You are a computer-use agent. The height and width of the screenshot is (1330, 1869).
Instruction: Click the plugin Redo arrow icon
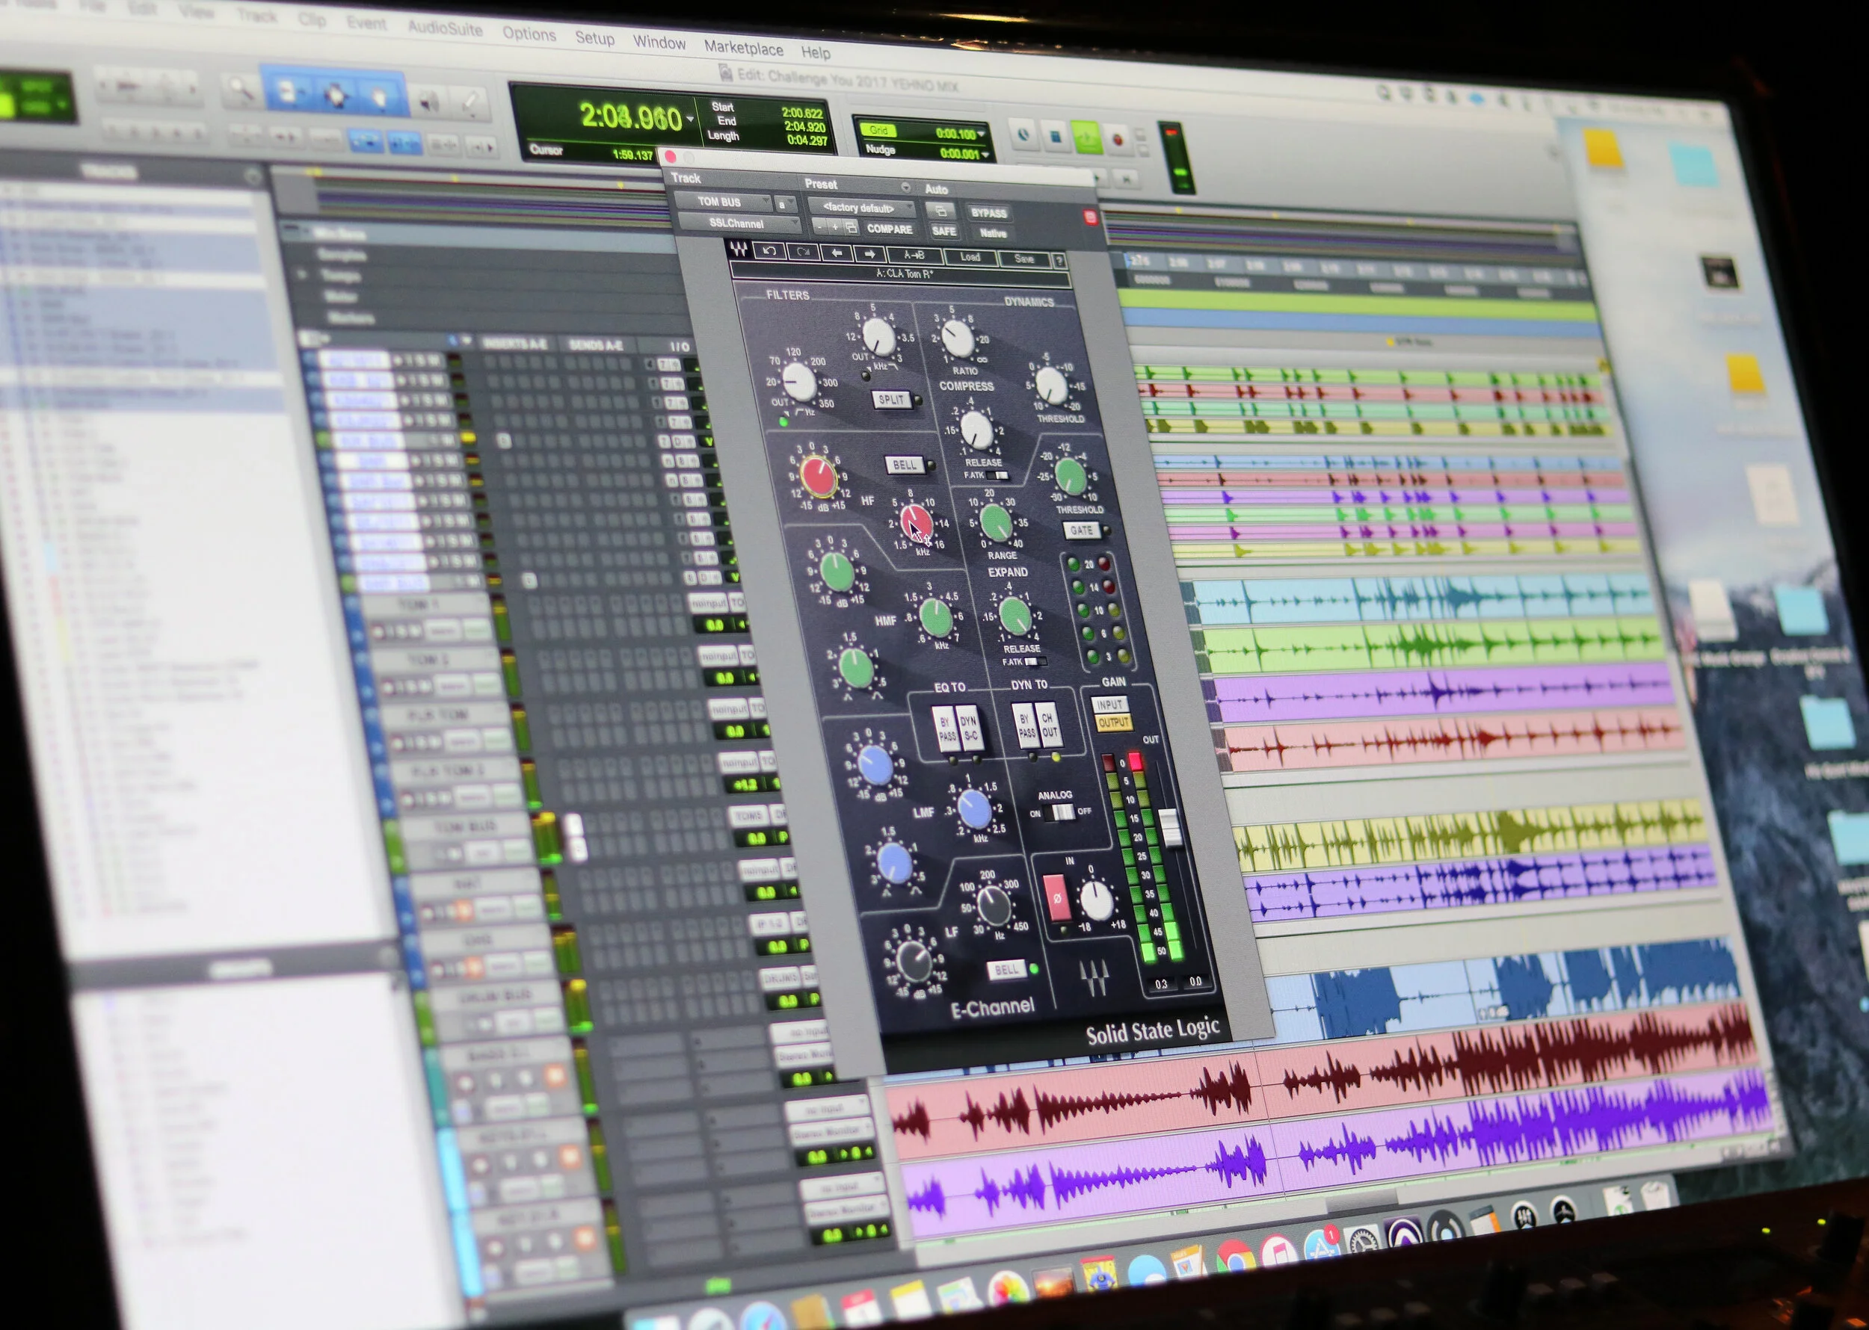point(803,253)
